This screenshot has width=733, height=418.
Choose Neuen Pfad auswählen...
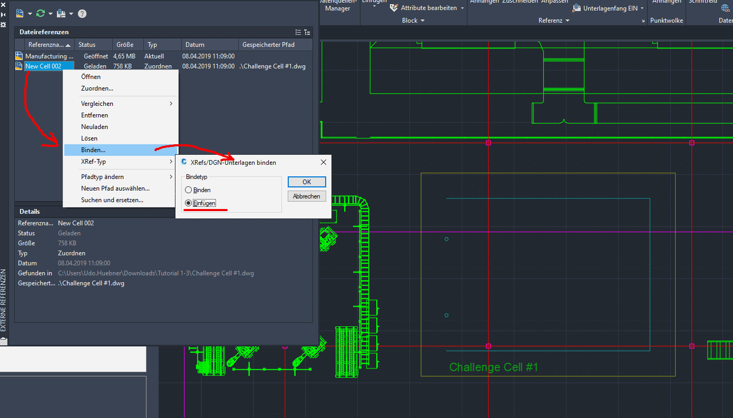121,188
